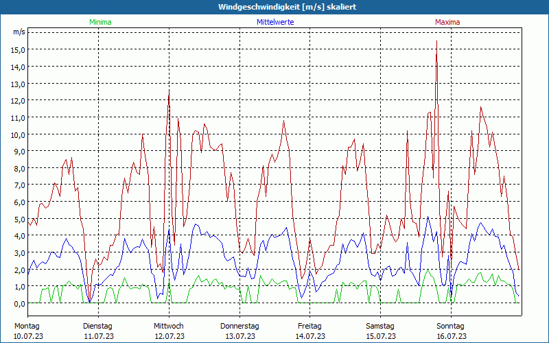Click the green Minima legend label
This screenshot has height=343, width=549.
[x=100, y=22]
